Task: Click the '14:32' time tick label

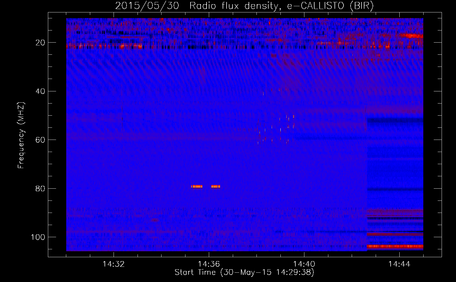Action: [x=114, y=264]
